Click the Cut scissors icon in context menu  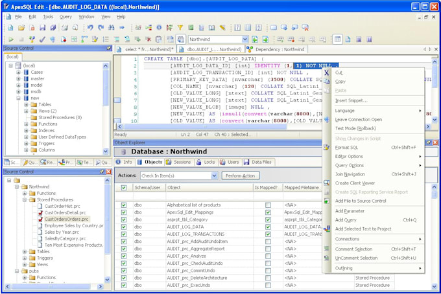[328, 73]
